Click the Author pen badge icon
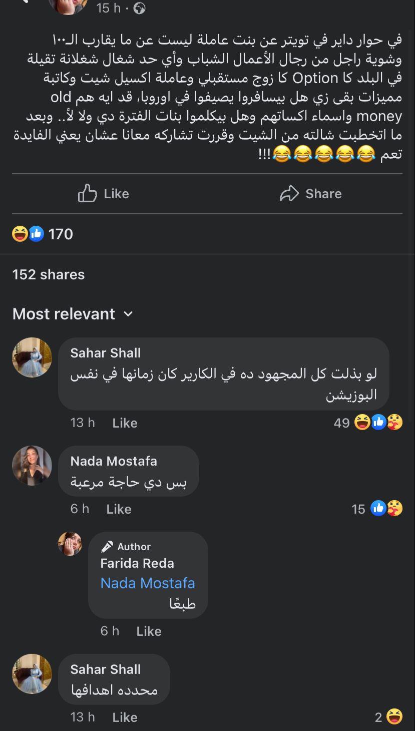This screenshot has width=415, height=731. tap(107, 546)
